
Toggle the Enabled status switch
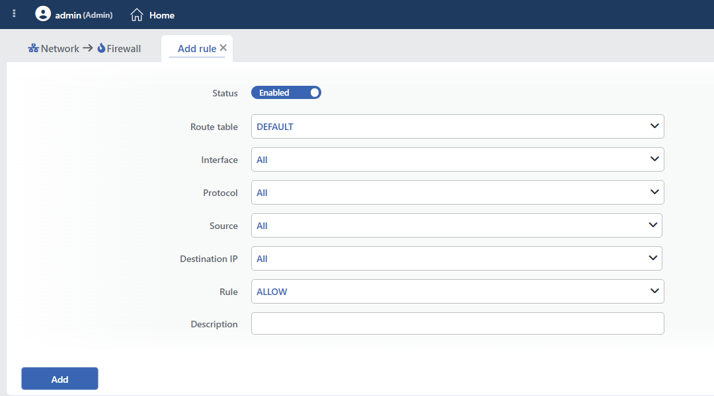286,93
